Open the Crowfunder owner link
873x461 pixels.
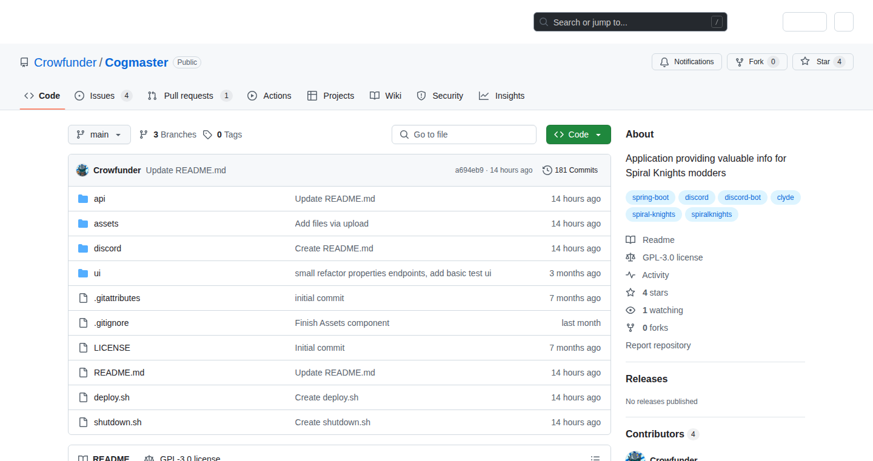click(65, 62)
